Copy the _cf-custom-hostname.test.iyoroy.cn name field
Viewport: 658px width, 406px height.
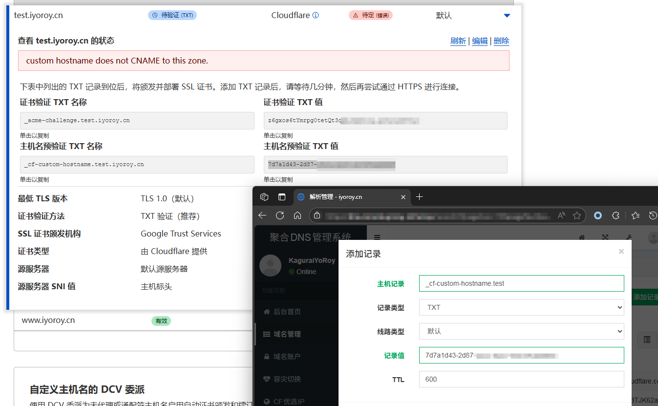coord(137,164)
